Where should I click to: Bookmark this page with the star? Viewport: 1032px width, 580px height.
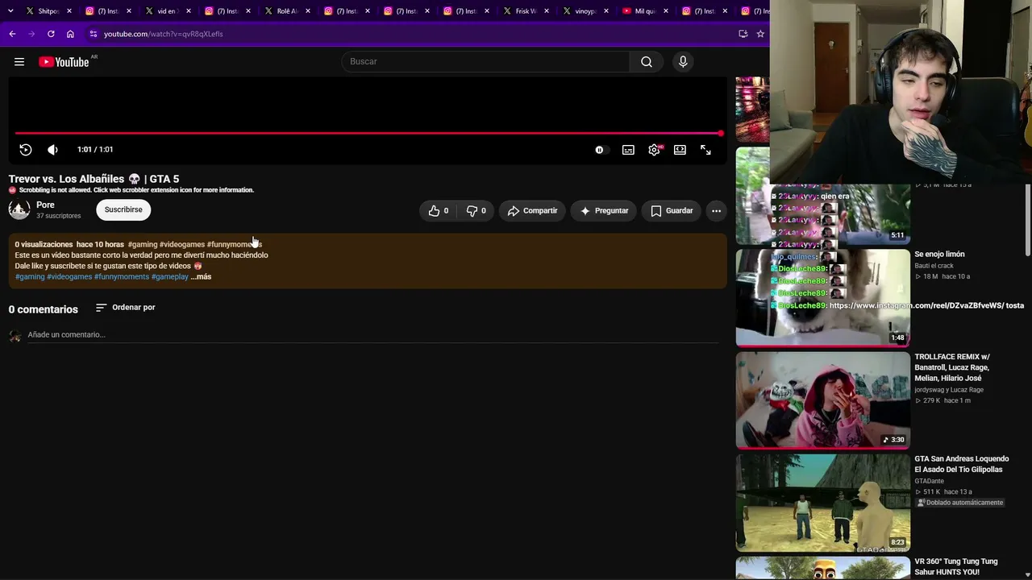click(760, 34)
